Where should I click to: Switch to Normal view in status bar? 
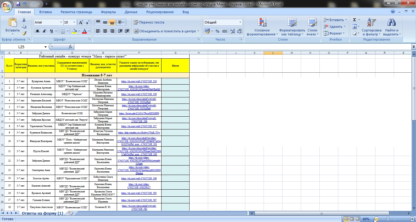(346, 219)
